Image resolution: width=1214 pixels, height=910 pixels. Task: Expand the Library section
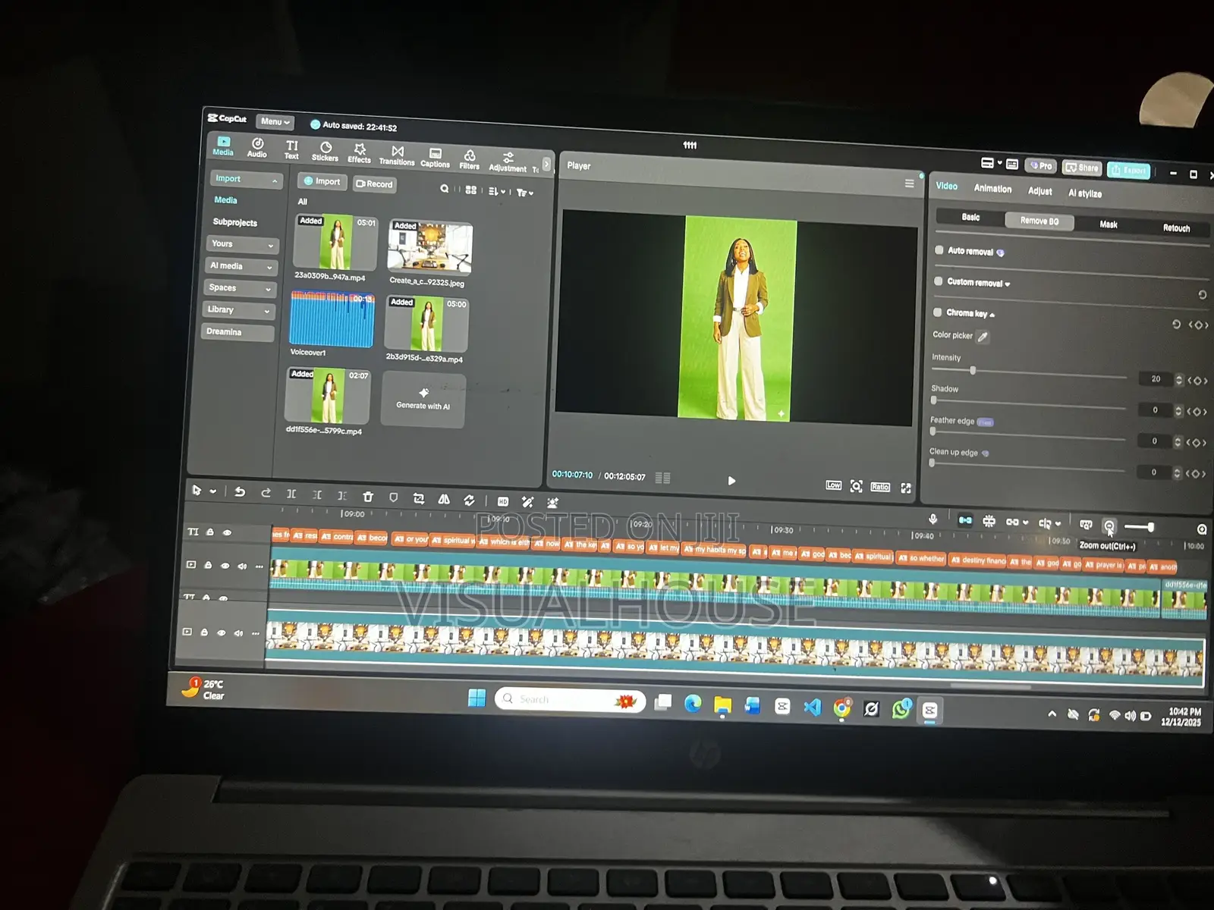coord(238,310)
